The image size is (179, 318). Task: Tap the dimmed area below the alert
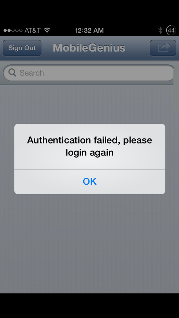89,243
